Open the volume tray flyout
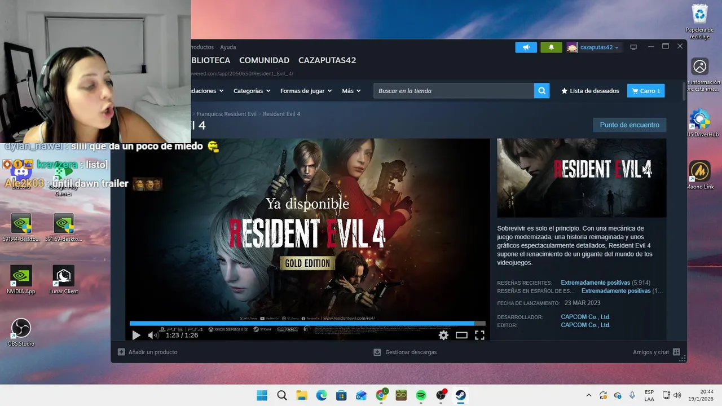 click(x=677, y=395)
